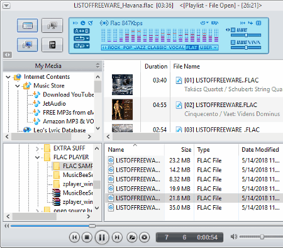Select the CLASSIC equalizer preset

coord(157,48)
